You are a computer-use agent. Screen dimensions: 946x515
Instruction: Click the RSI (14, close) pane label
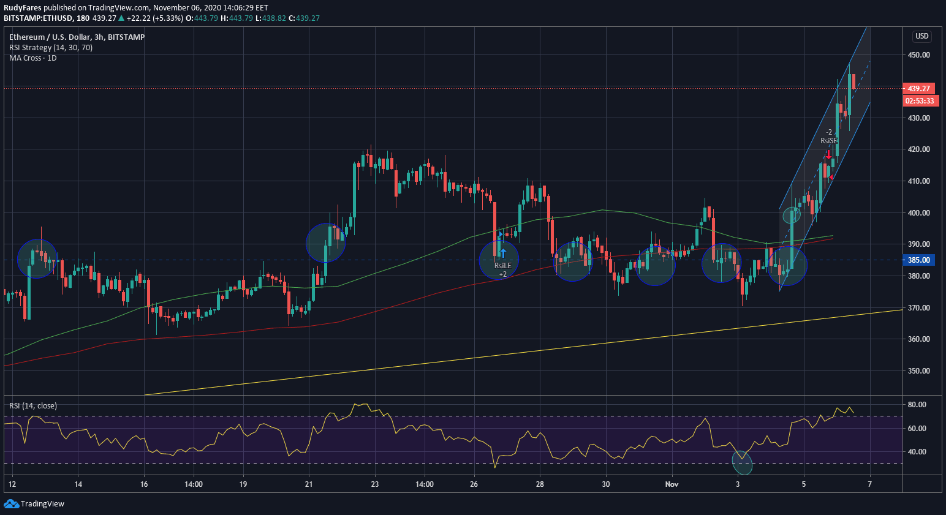tap(33, 406)
